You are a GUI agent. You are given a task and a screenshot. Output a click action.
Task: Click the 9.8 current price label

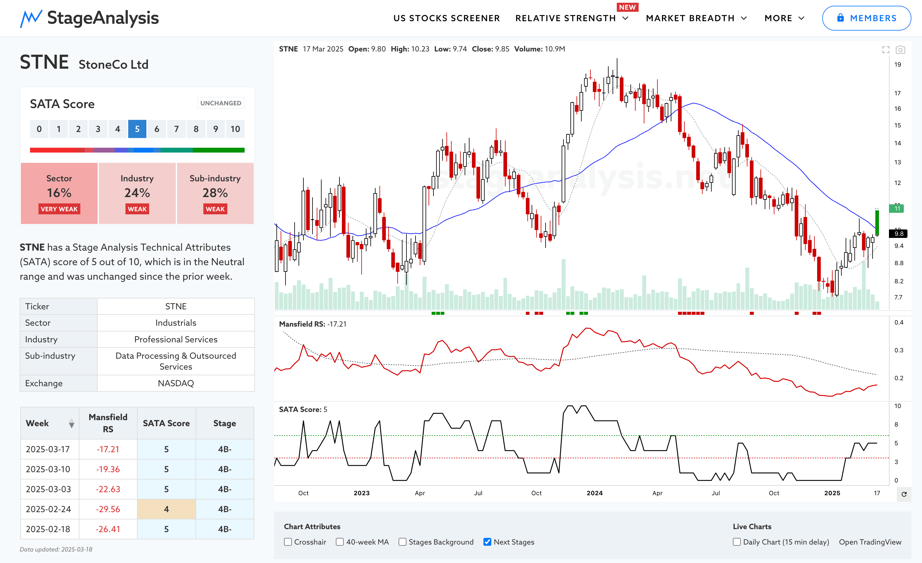coord(898,234)
